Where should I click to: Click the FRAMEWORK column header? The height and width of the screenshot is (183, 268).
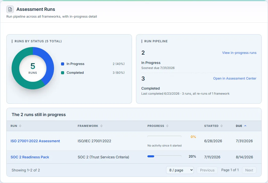[x=90, y=126]
